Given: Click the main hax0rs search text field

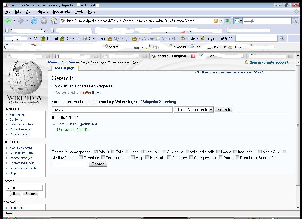Looking at the screenshot, I should coord(112,109).
